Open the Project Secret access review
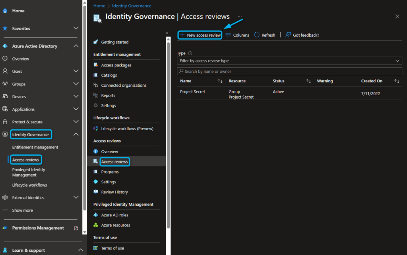Screen dimensions: 407x255 (x=192, y=92)
